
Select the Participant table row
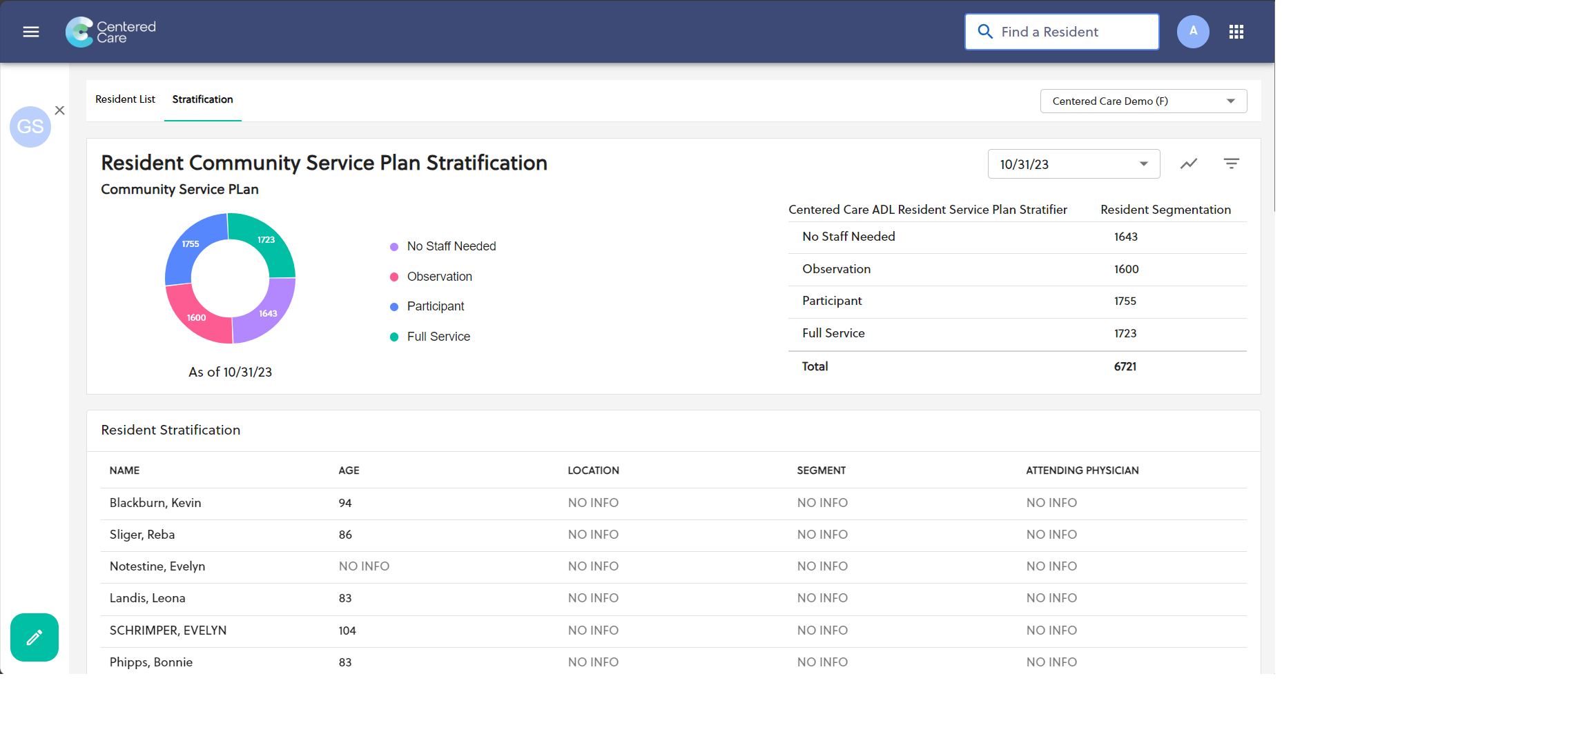tap(1018, 301)
